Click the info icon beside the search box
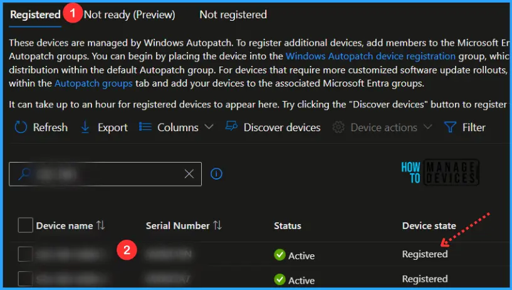The image size is (512, 290). point(216,174)
